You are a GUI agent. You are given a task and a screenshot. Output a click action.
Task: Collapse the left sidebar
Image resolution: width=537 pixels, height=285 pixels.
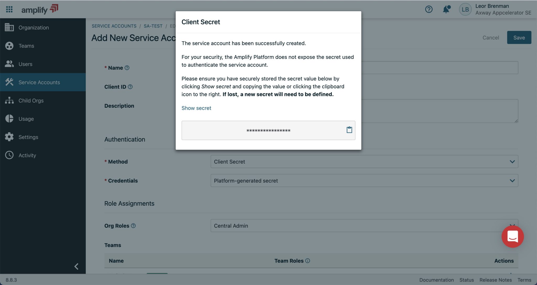(x=76, y=266)
